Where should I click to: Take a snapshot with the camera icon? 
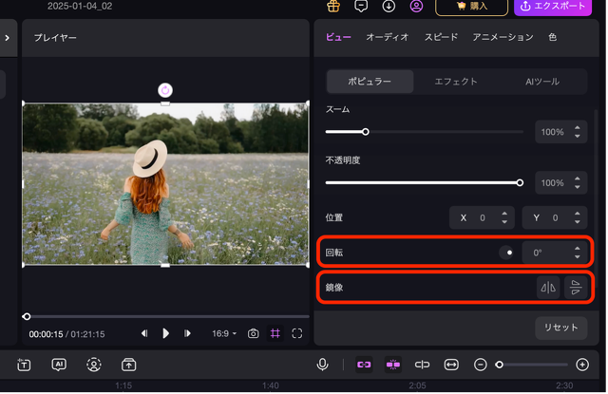click(x=254, y=333)
